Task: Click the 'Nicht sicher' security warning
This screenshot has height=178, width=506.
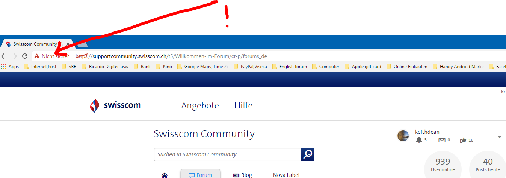Action: [52, 56]
